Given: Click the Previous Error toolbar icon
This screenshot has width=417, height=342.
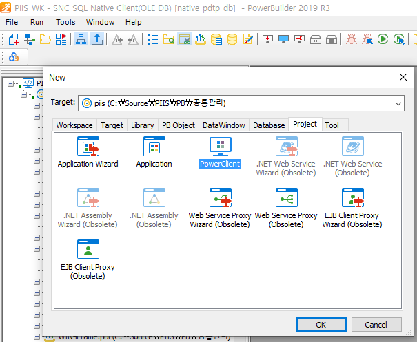Looking at the screenshot, I should pos(133,40).
